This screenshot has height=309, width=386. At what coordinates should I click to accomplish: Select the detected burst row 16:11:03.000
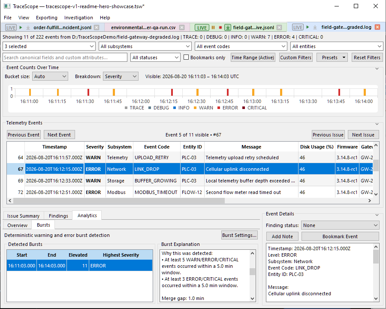[x=79, y=266]
